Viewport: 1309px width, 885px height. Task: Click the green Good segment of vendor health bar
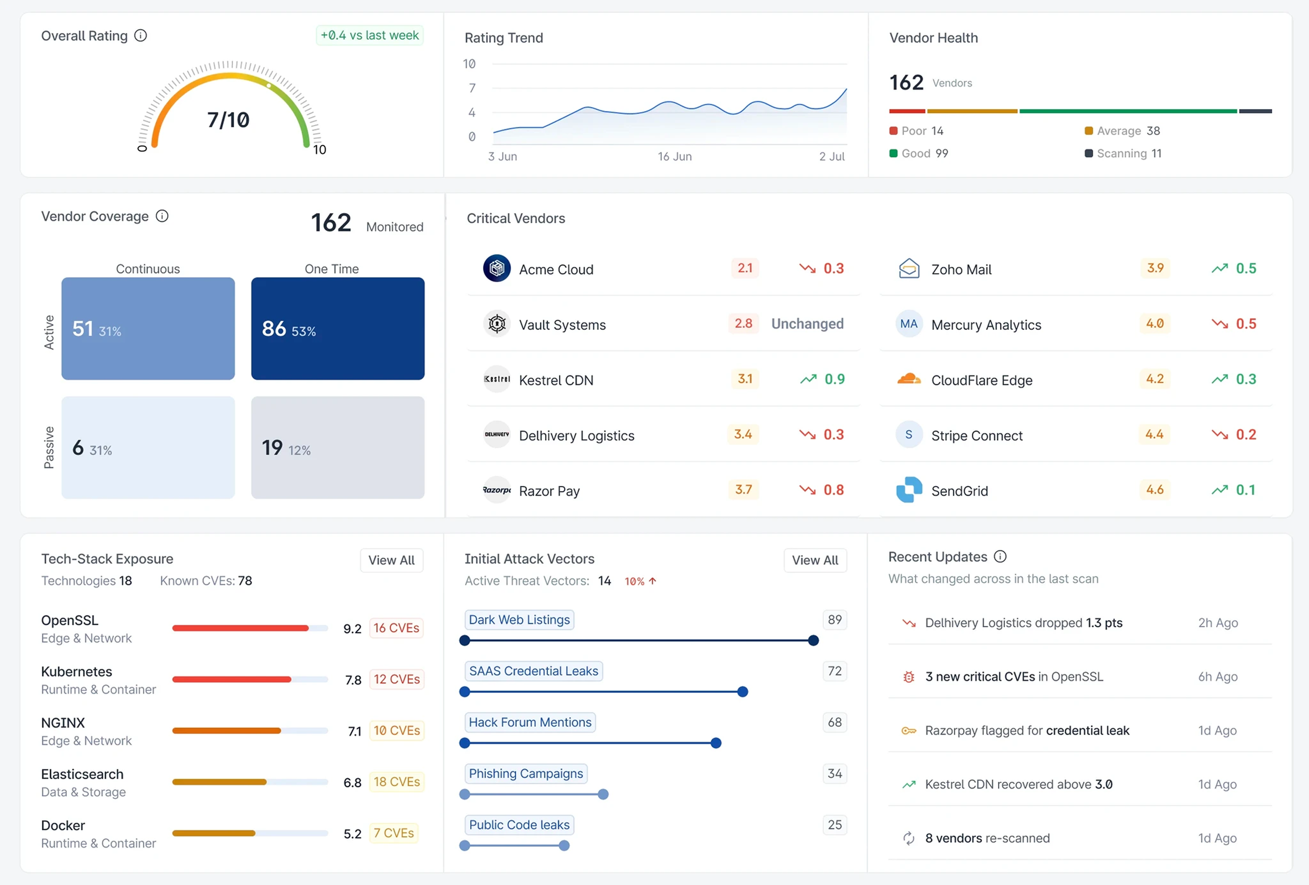[1128, 111]
